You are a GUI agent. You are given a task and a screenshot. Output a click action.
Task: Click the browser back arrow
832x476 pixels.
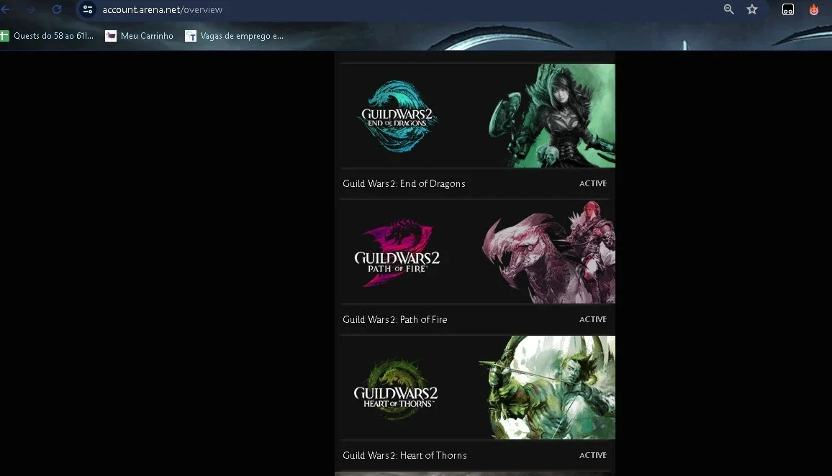[x=5, y=9]
